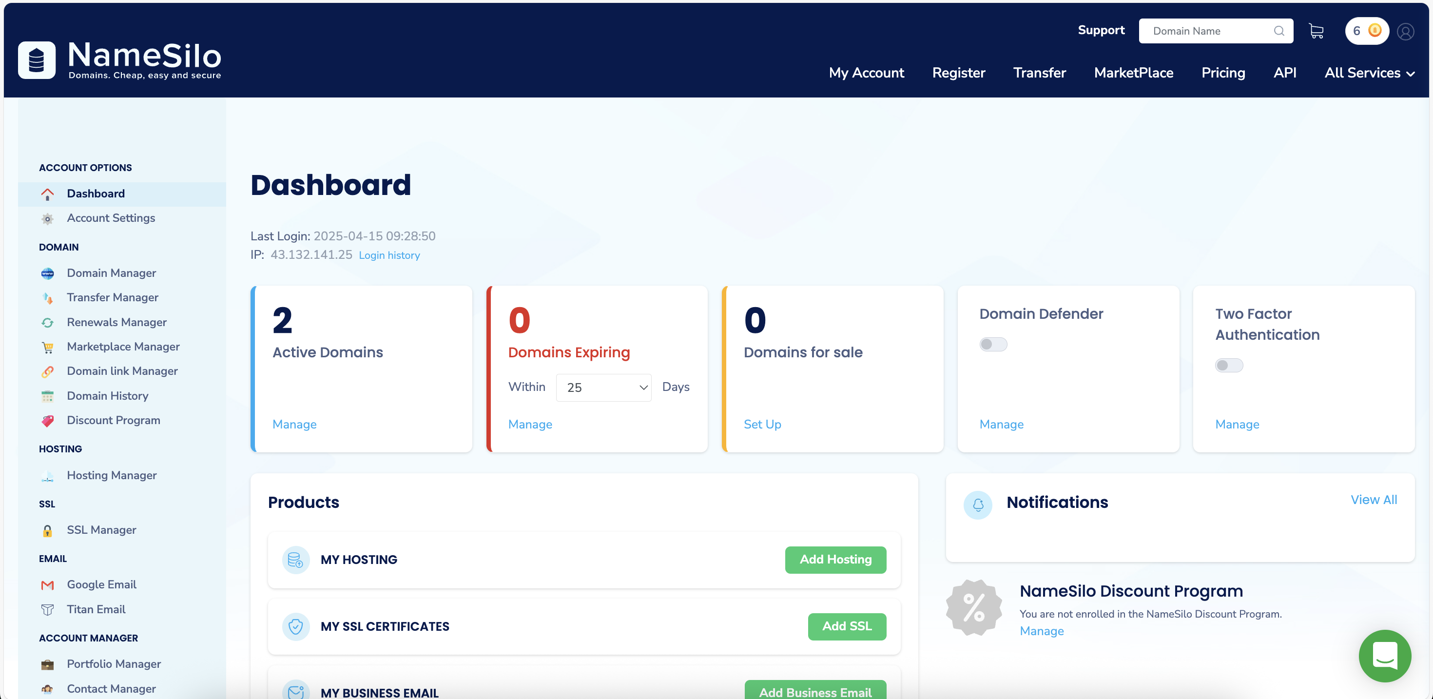Toggle the Domain Defender switch

tap(993, 345)
